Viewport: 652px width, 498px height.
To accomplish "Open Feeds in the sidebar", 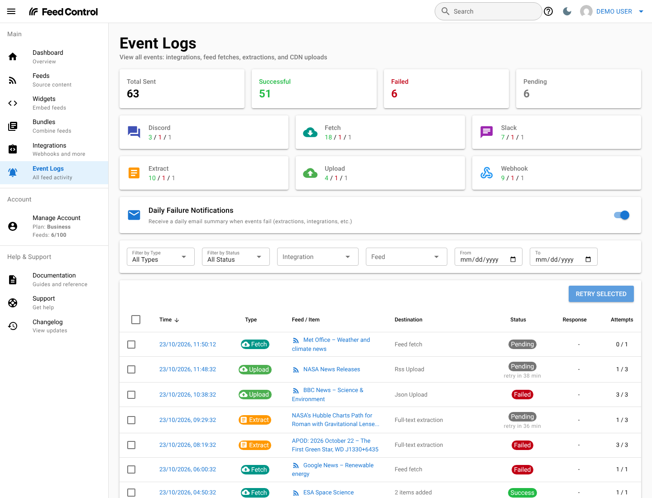I will (x=54, y=80).
